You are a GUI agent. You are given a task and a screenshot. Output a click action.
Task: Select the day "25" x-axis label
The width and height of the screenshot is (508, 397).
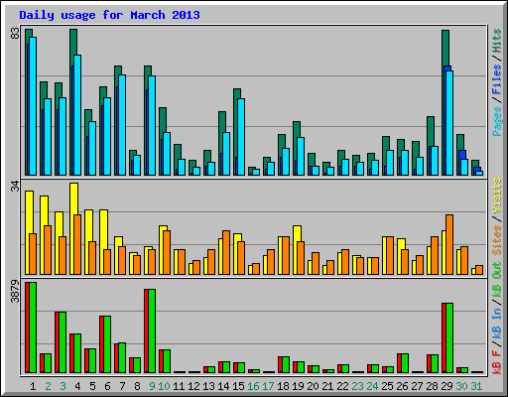click(x=387, y=386)
